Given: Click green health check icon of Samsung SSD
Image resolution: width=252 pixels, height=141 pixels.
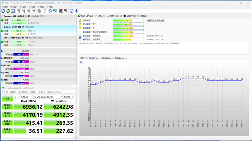Looking at the screenshot, I should click(x=2, y=20).
